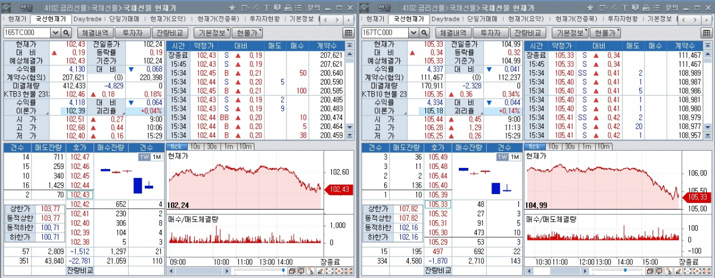Click the last zoom-fit icon under the left chart
This screenshot has width=715, height=278.
[x=349, y=271]
